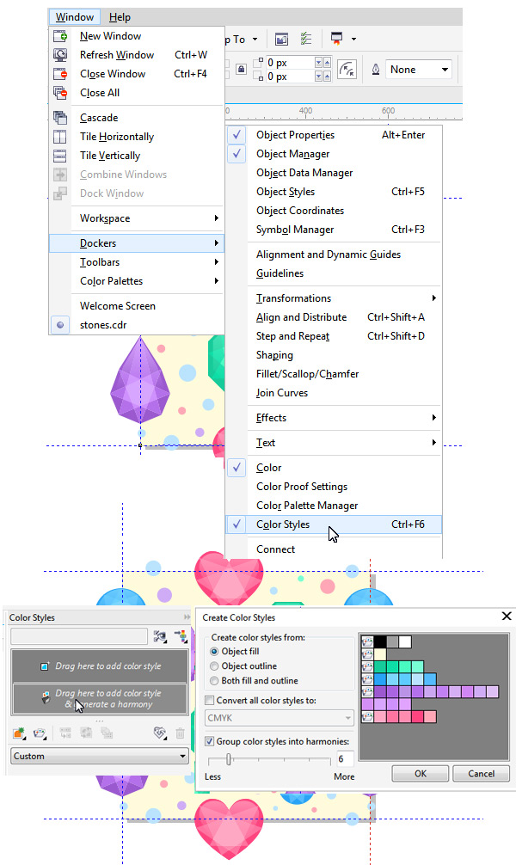Click the New Window icon in Window menu
516x865 pixels.
click(59, 36)
